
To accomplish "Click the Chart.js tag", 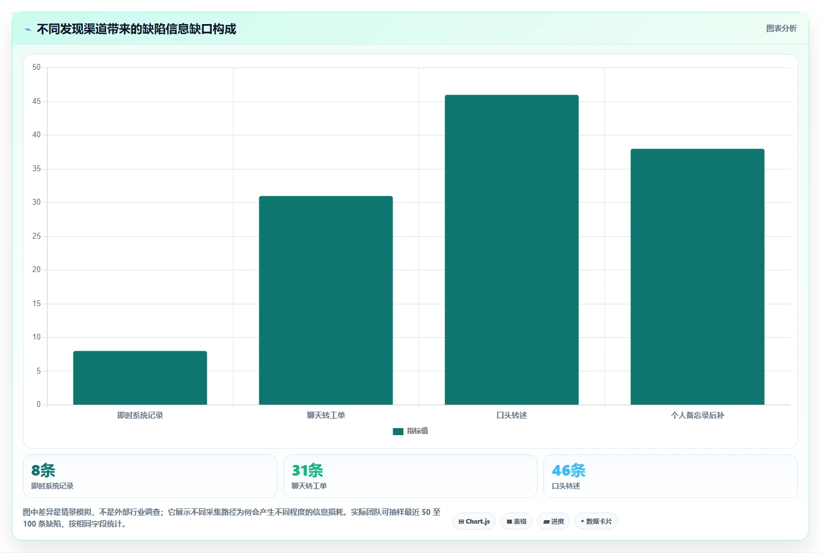I will pos(474,521).
